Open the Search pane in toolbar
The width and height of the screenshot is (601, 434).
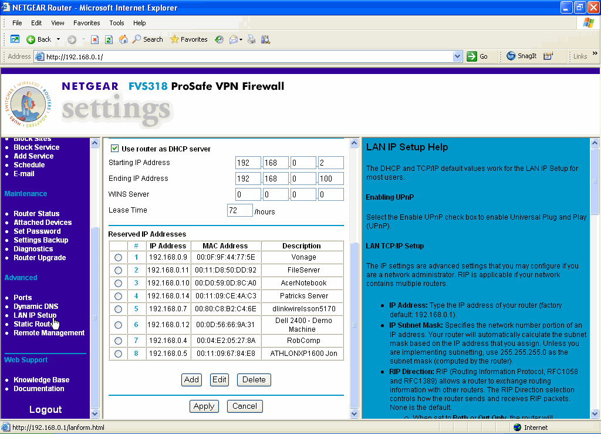click(x=147, y=39)
